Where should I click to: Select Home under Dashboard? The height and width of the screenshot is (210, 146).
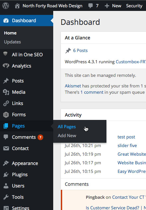coord(10,33)
